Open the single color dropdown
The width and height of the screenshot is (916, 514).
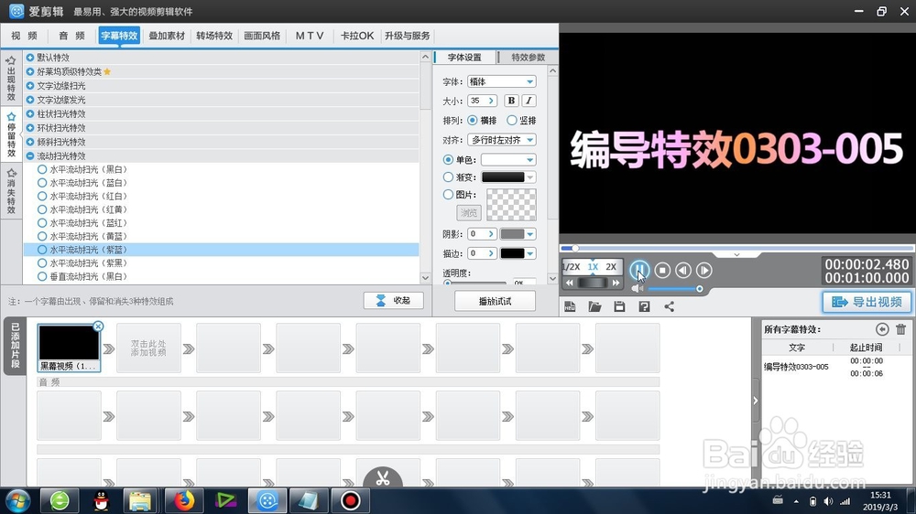click(508, 159)
